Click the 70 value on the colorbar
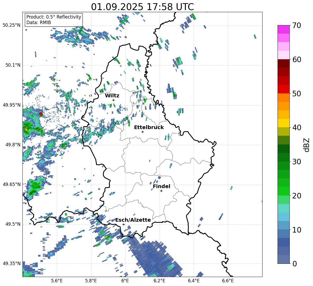 297,25
